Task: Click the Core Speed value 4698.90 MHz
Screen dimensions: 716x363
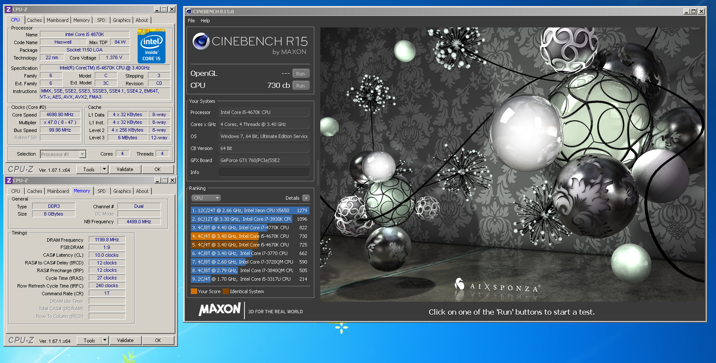Action: tap(60, 114)
